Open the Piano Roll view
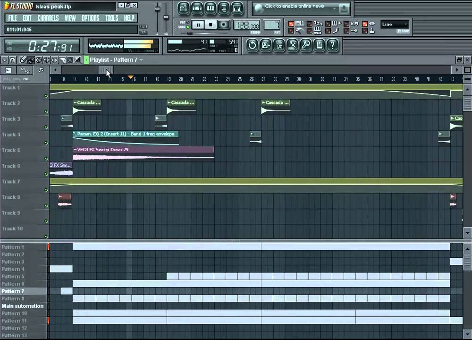This screenshot has width=472, height=340. coord(211,8)
